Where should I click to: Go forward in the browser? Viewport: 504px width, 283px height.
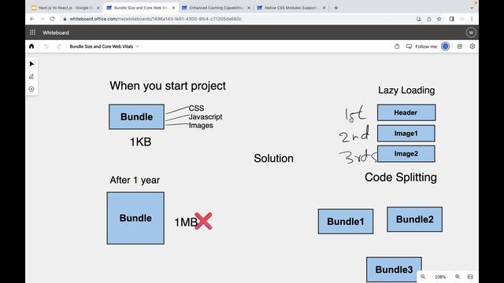click(42, 19)
